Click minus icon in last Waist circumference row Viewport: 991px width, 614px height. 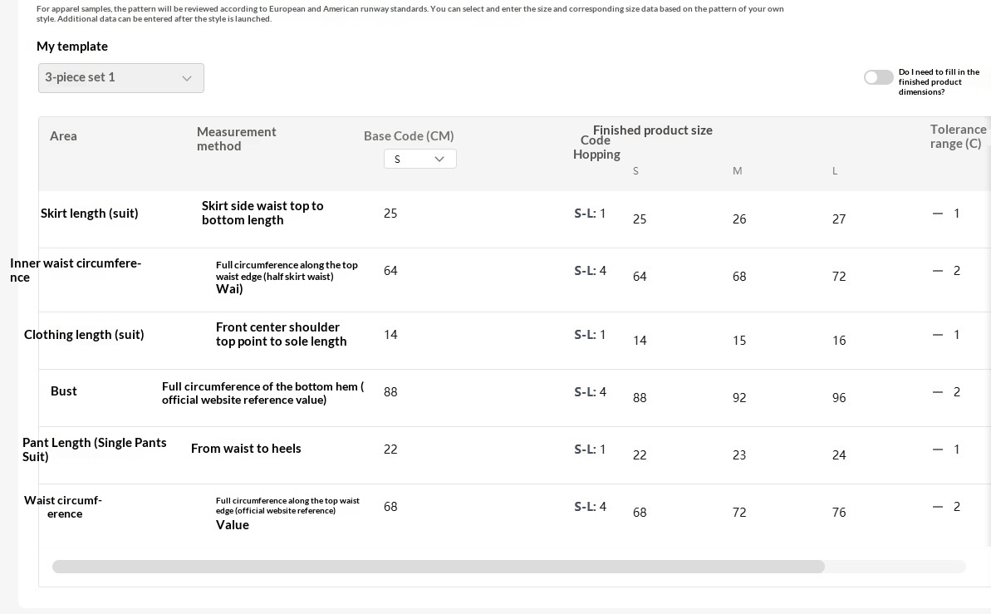pos(938,507)
